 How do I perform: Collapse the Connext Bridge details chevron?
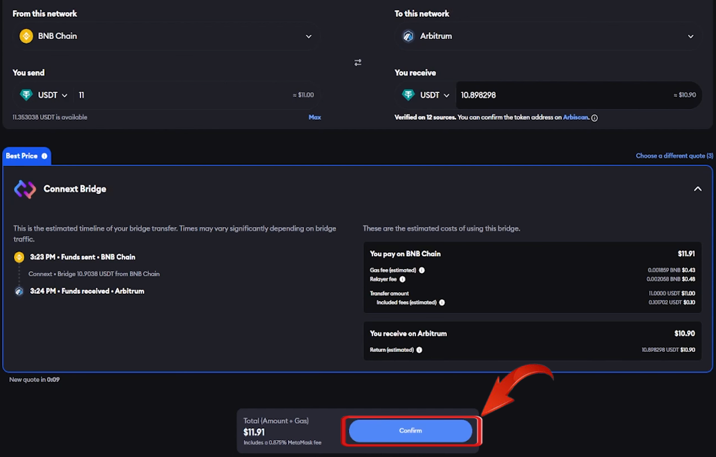(697, 188)
